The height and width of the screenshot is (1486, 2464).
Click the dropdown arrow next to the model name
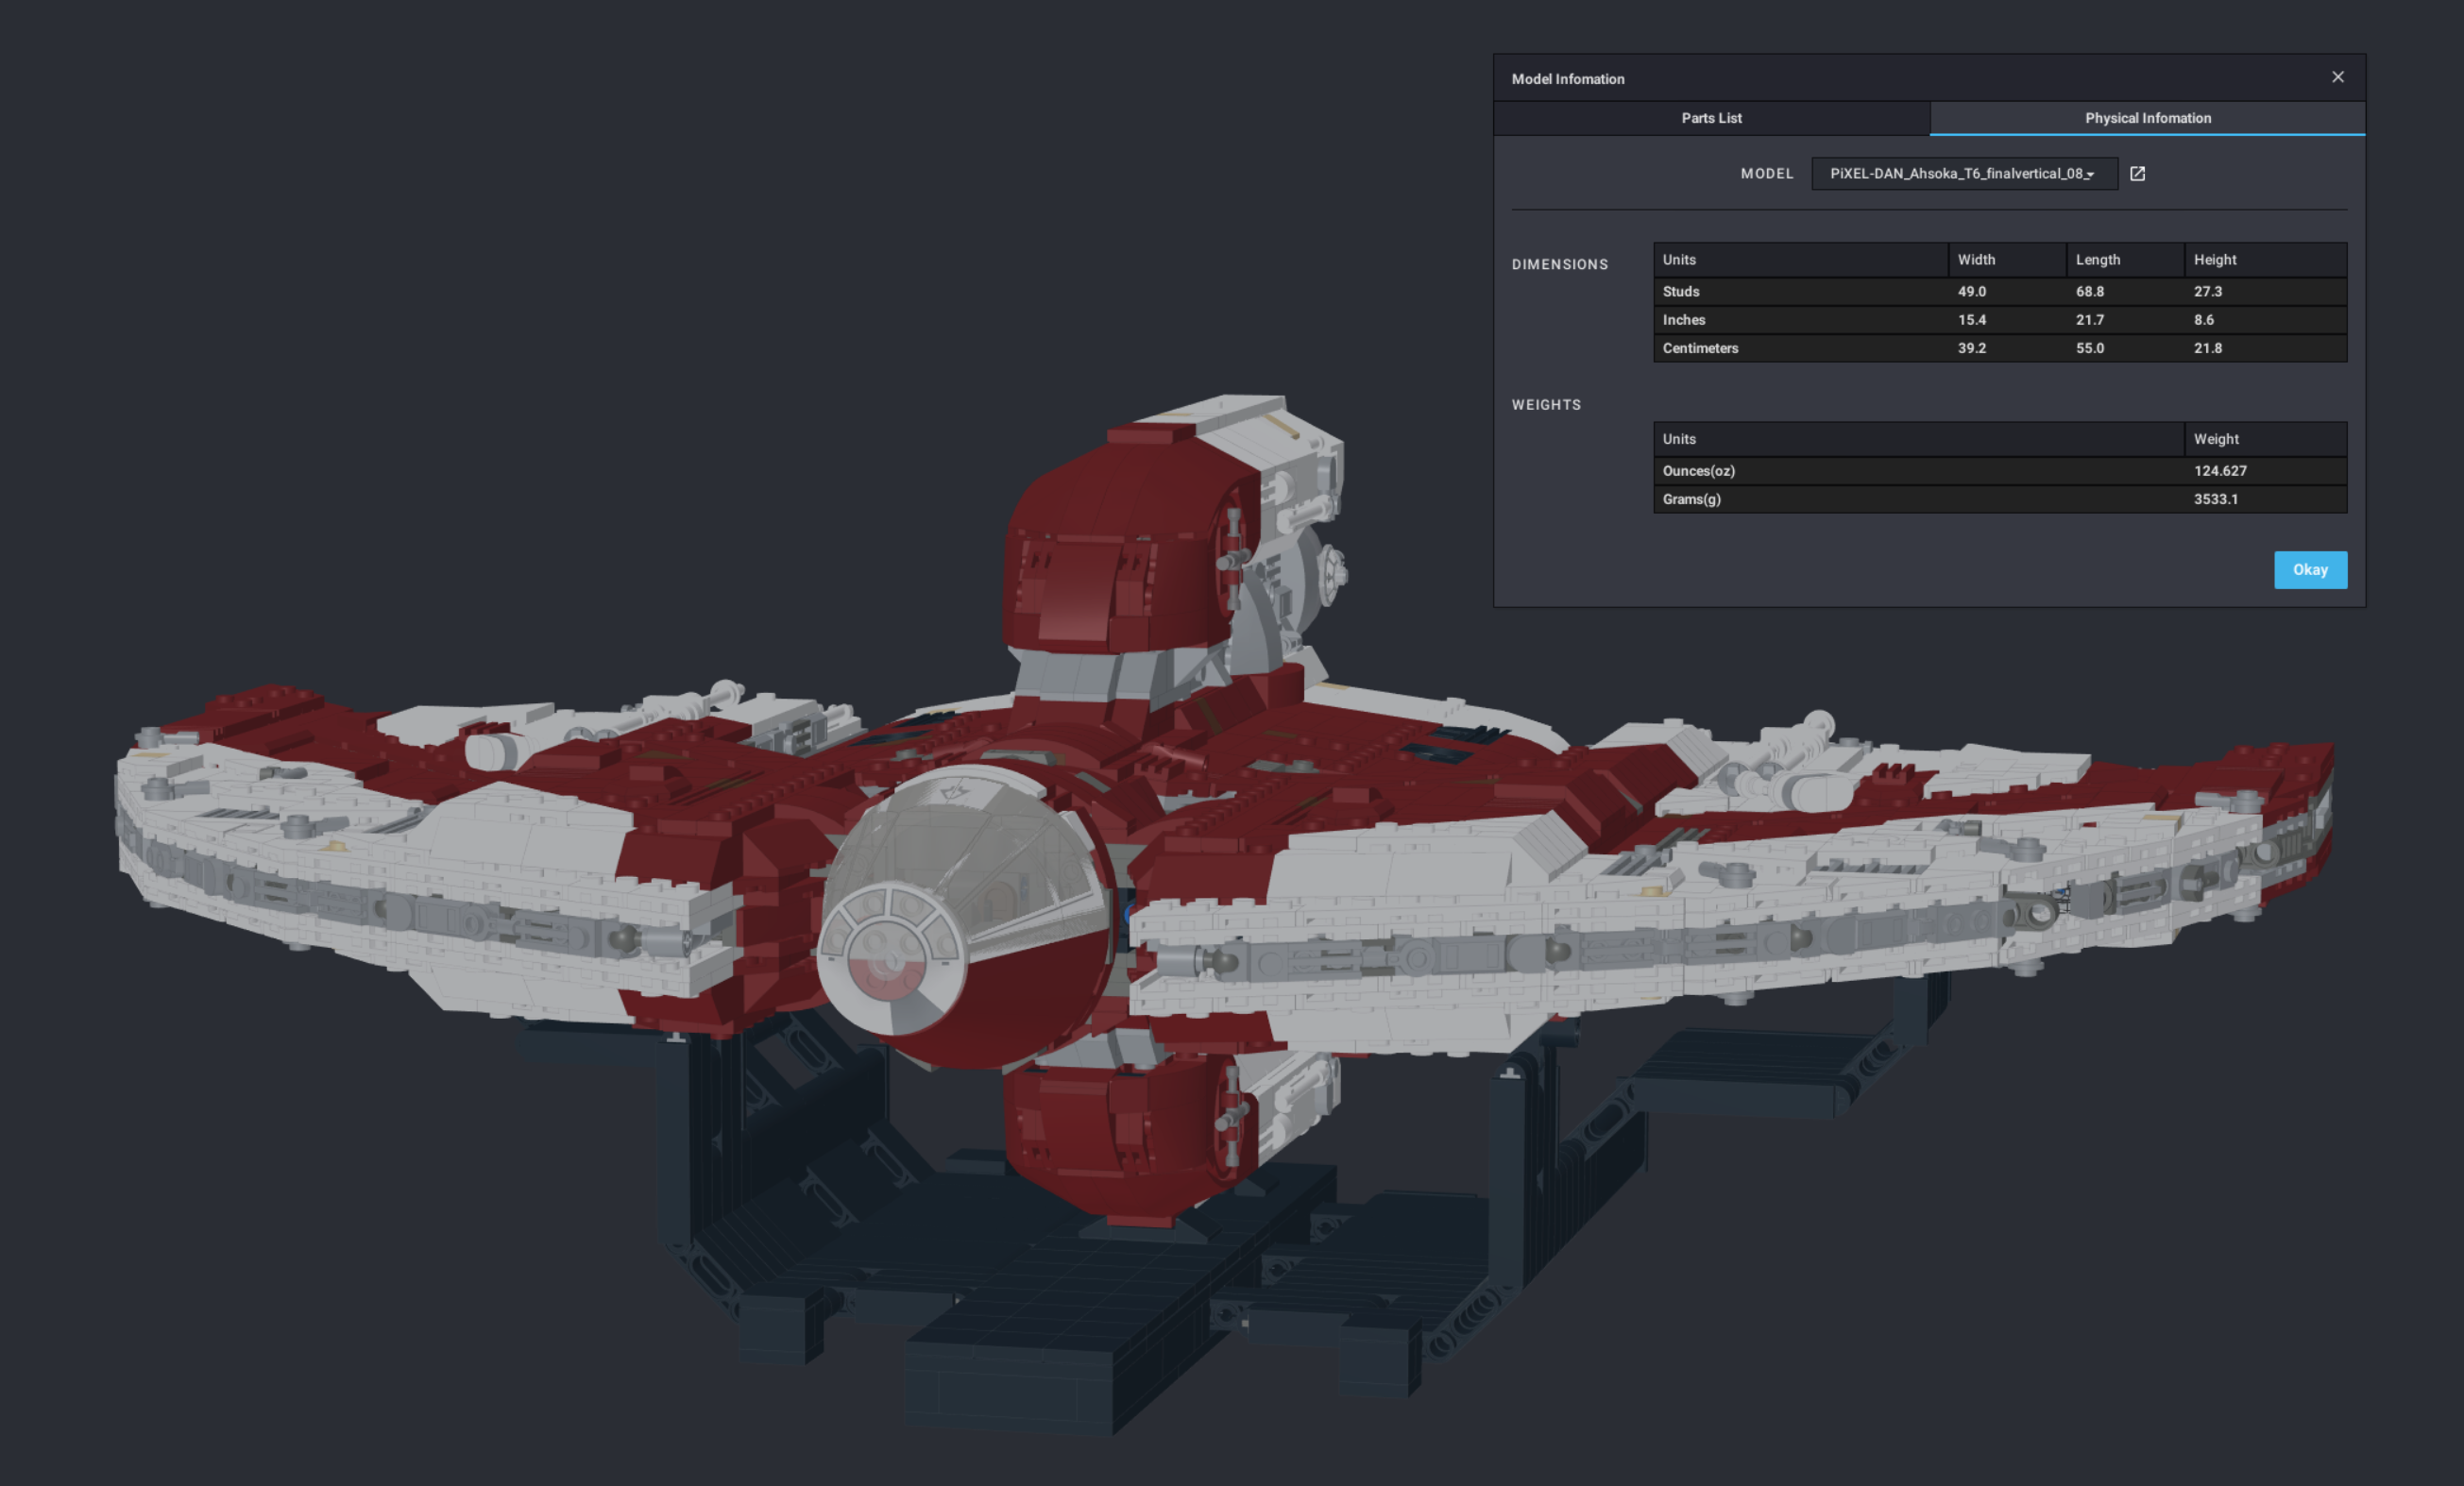tap(2090, 175)
